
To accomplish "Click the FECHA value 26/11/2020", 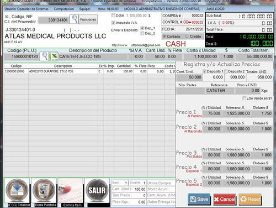I will [194, 29].
